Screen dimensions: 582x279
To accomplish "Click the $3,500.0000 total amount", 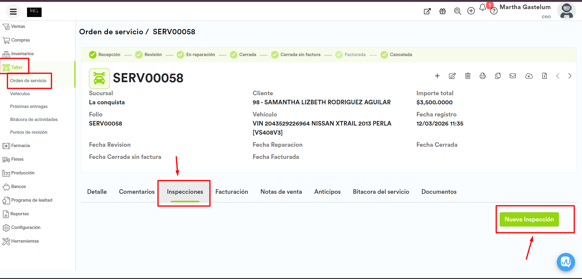I will pyautogui.click(x=434, y=103).
